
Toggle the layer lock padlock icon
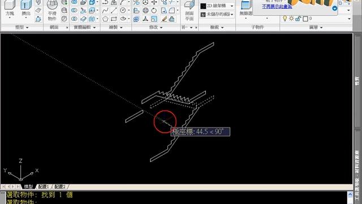pos(298,19)
